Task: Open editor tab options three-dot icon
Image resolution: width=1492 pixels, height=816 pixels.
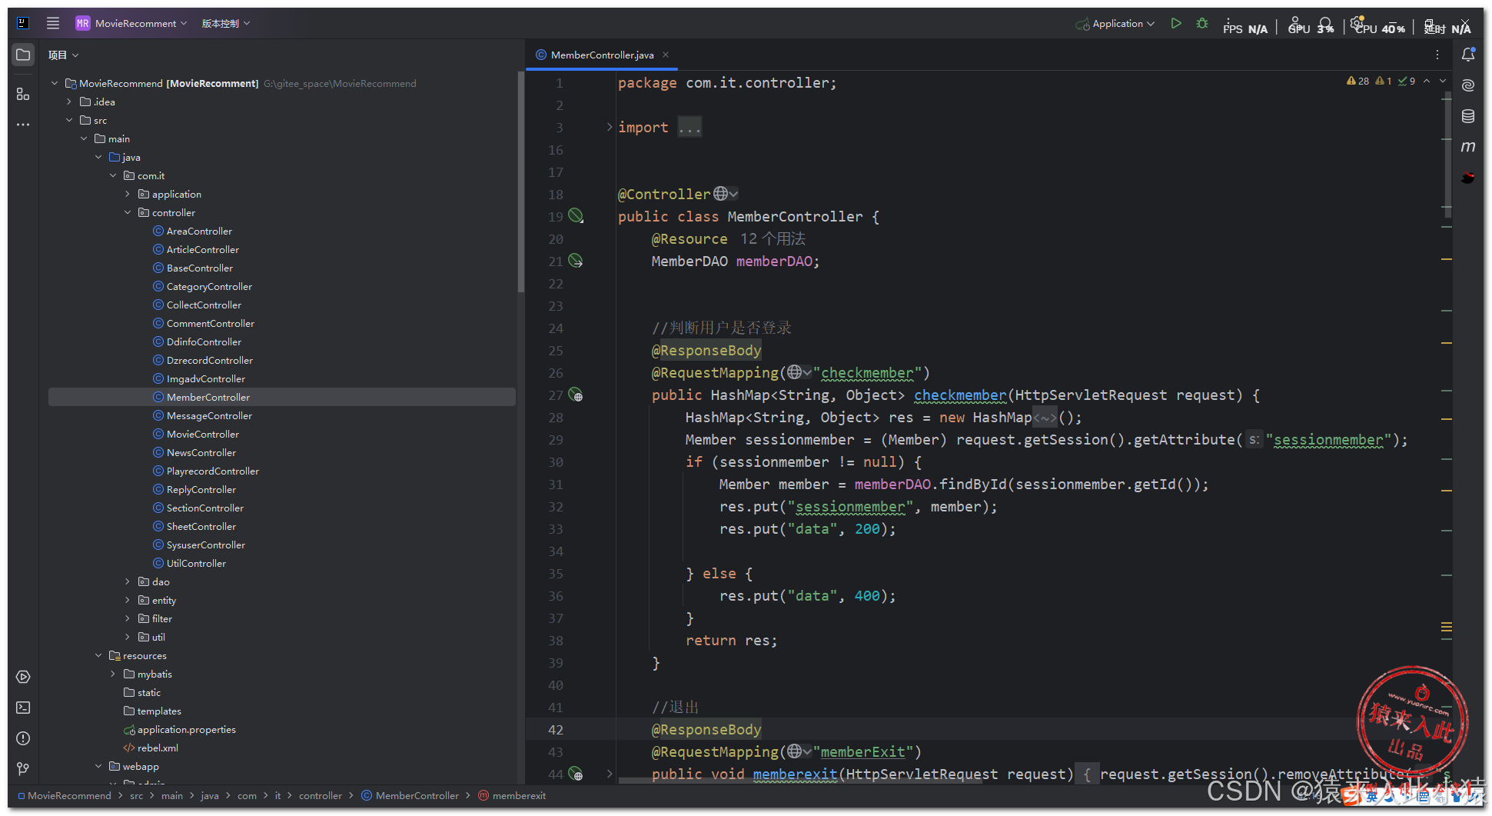Action: click(1437, 55)
